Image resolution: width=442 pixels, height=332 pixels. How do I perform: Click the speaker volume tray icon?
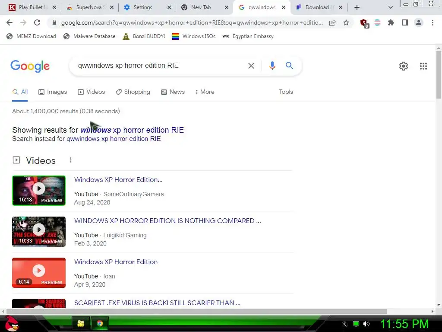(366, 324)
